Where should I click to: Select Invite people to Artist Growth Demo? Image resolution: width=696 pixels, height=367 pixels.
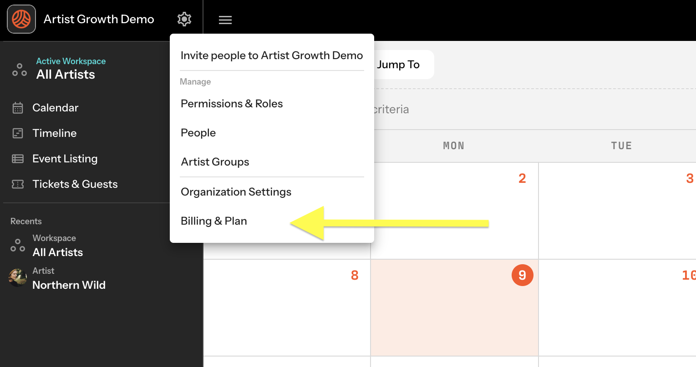coord(272,55)
